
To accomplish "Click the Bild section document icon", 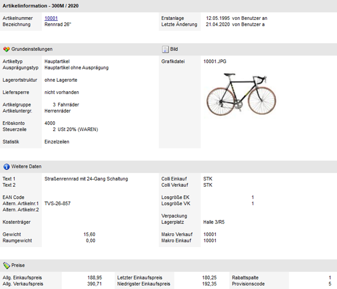I will (x=165, y=49).
